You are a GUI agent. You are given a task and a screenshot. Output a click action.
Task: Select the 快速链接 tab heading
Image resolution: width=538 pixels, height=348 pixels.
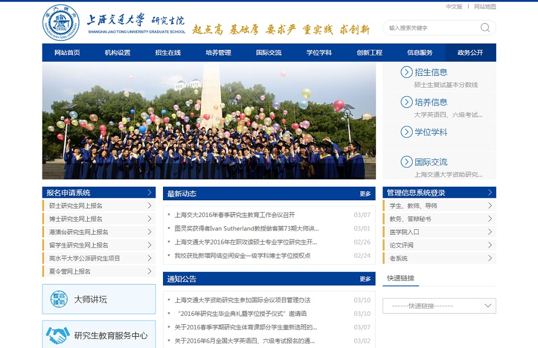coord(401,278)
